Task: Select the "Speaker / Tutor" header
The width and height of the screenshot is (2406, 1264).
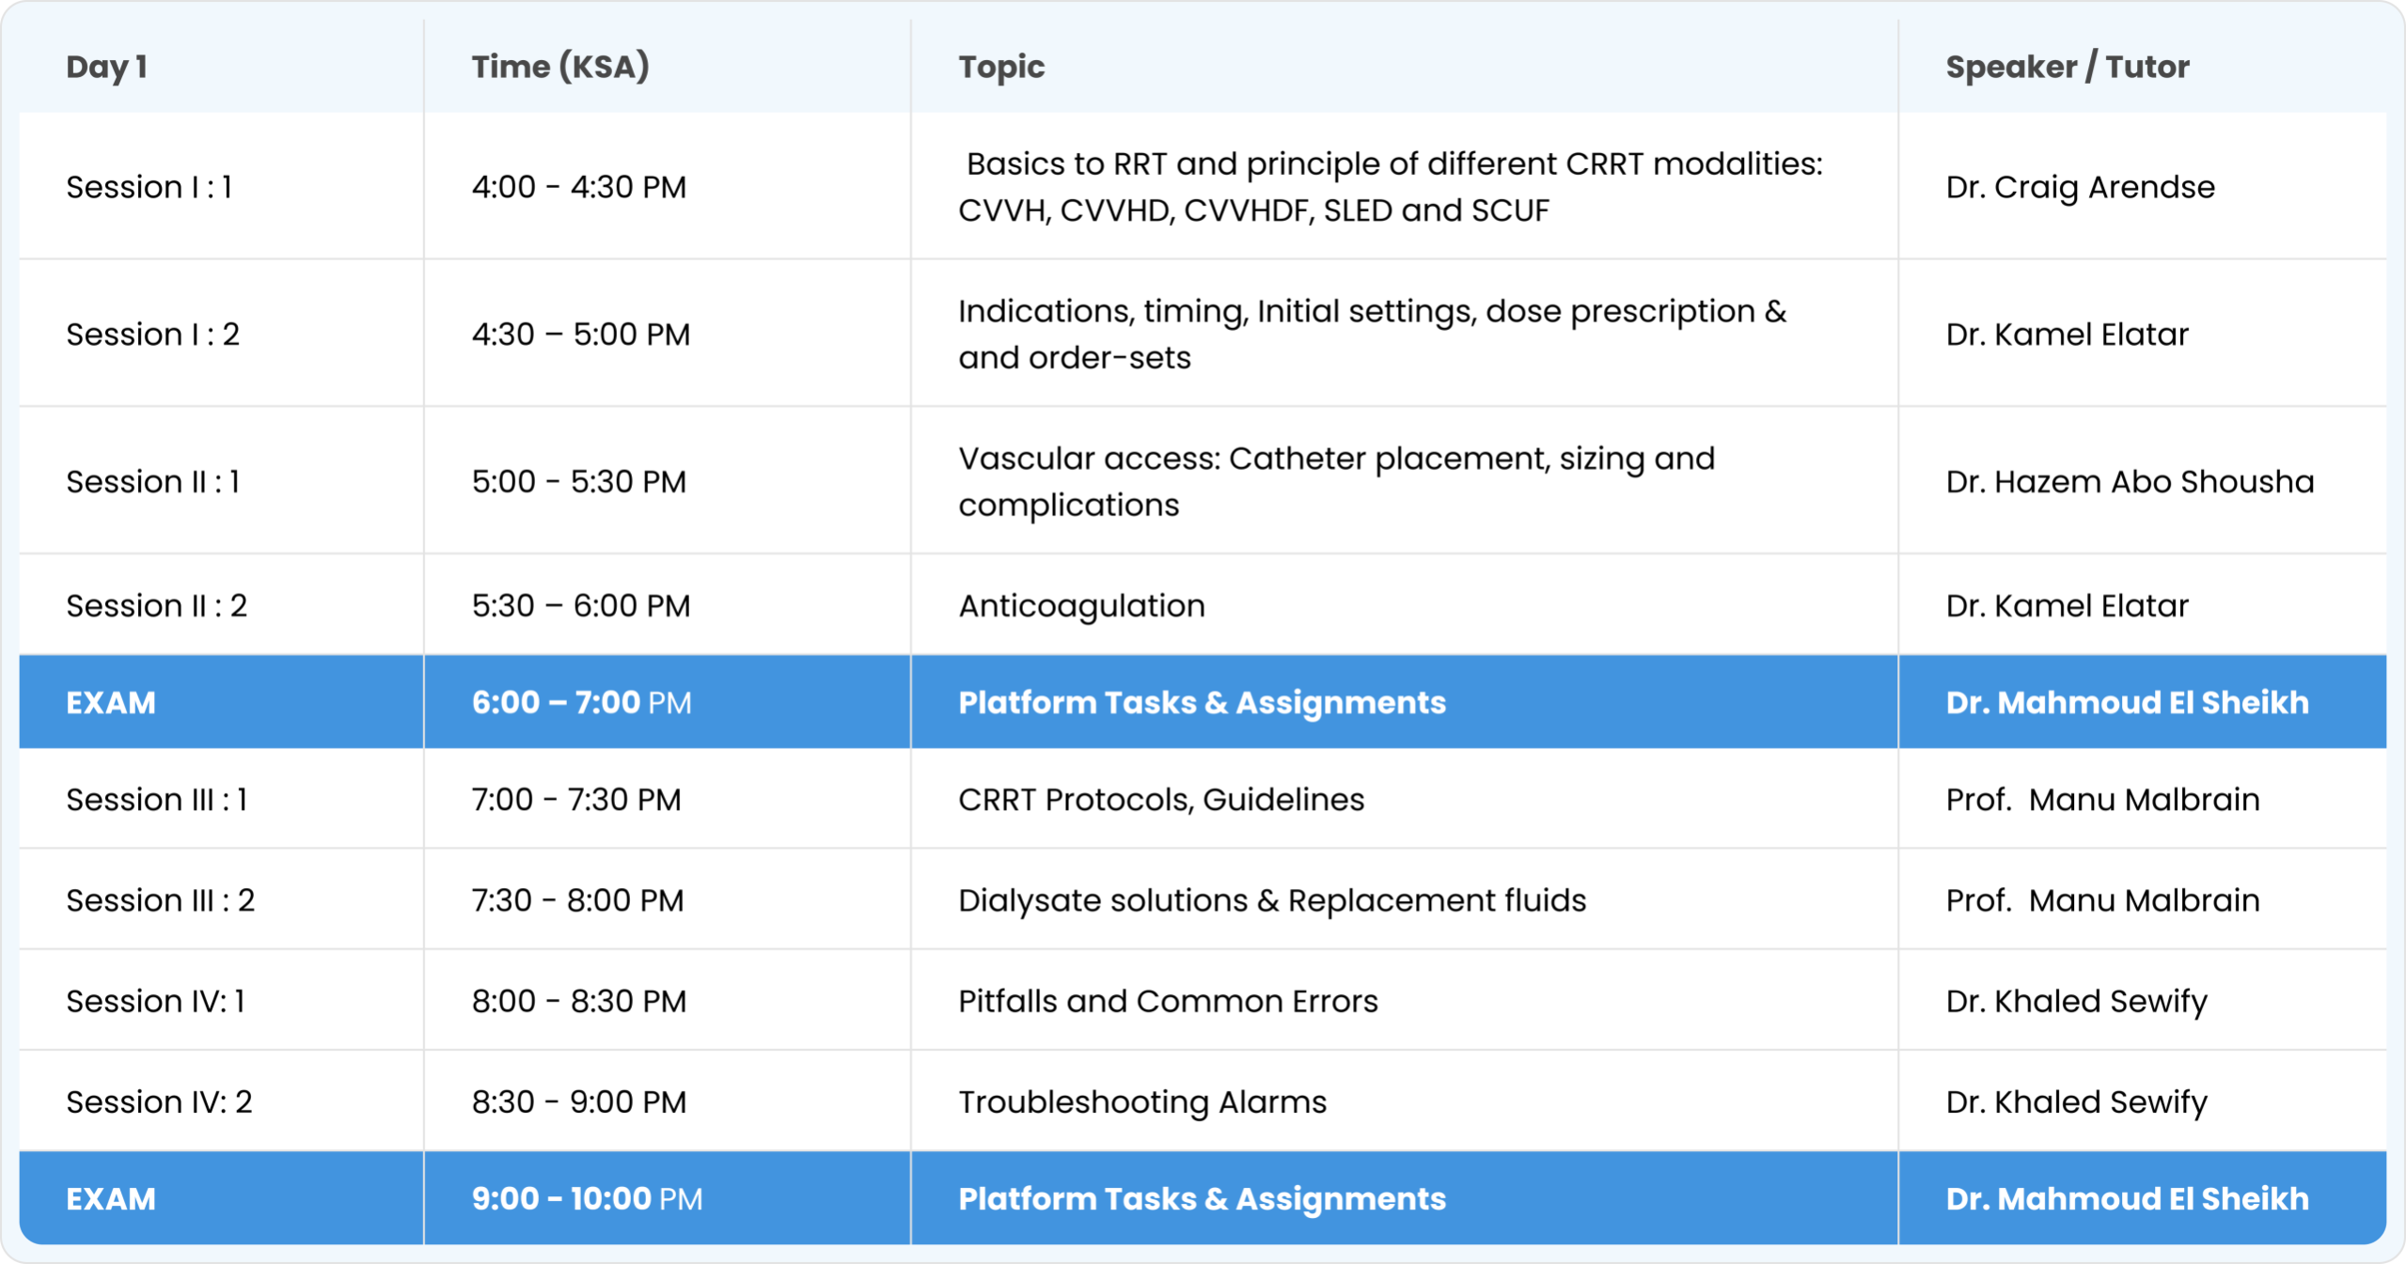Action: pos(2067,67)
